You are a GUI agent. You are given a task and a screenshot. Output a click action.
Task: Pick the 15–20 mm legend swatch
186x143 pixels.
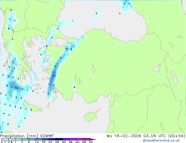[45, 139]
